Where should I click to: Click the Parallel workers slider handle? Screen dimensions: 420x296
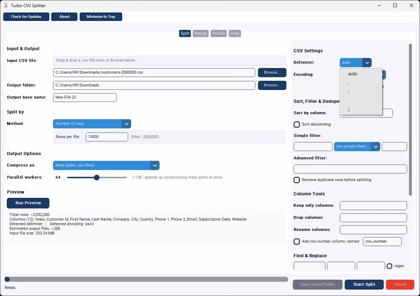[97, 178]
